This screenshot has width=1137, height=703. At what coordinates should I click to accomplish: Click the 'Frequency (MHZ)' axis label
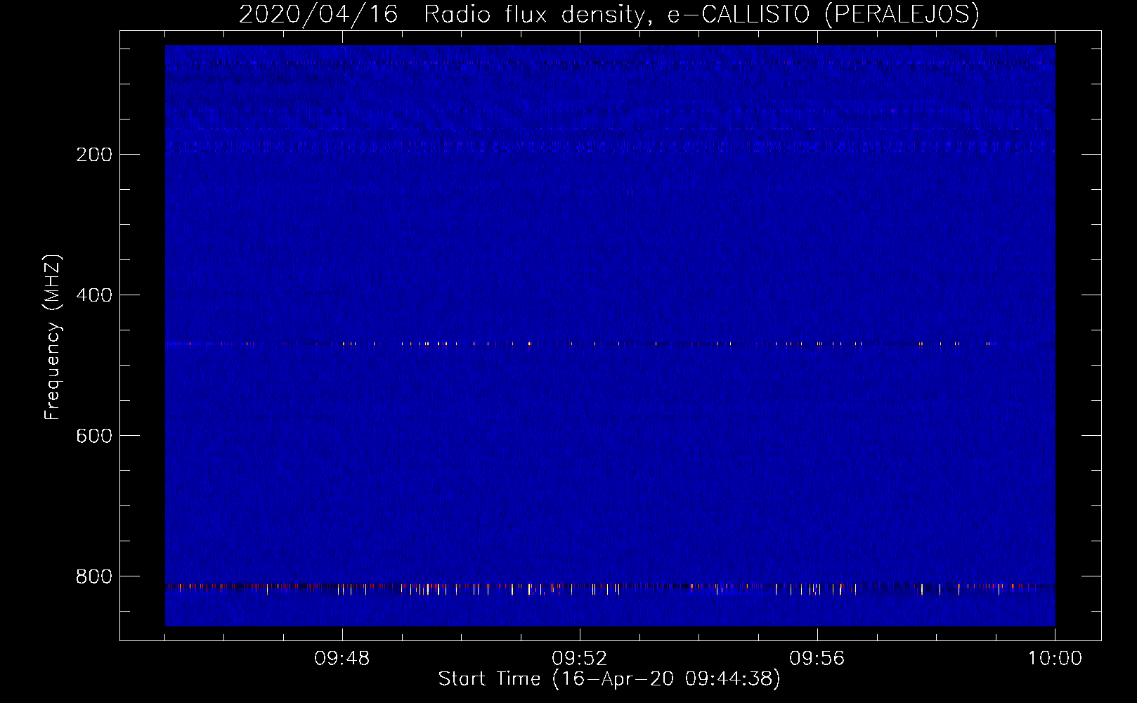pyautogui.click(x=53, y=337)
